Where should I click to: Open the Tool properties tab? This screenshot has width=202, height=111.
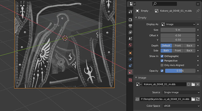pos(130,12)
